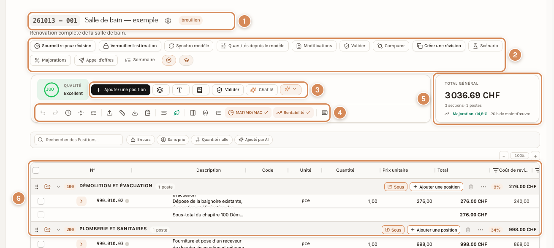
Task: Expand position row 990.010.02
Action: [81, 201]
